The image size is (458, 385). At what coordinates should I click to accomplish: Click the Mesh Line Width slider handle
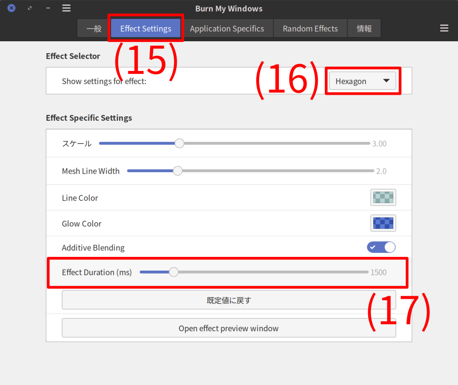point(178,171)
